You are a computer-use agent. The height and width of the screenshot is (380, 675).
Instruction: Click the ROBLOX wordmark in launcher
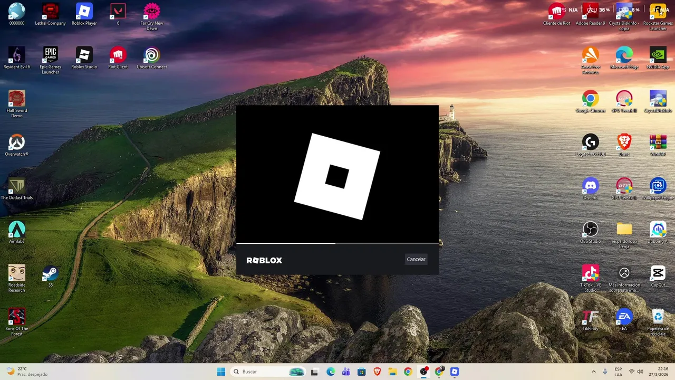click(x=264, y=260)
